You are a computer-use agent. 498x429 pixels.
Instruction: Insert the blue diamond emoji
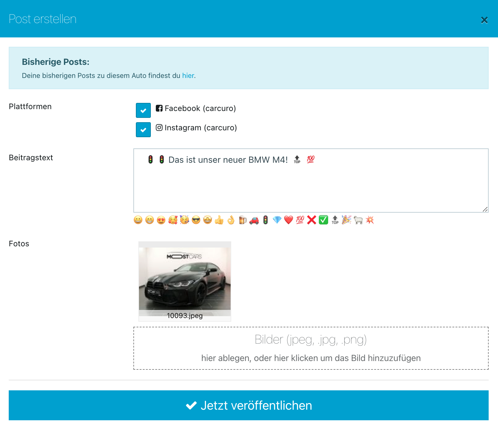coord(277,220)
